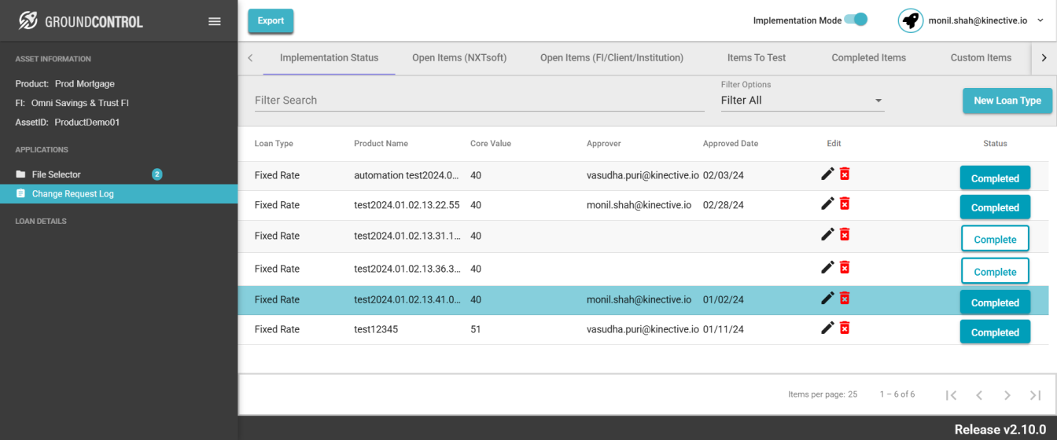The height and width of the screenshot is (440, 1057).
Task: Edit the test2024.01.02.13.41.0 row with the pencil
Action: coord(827,298)
